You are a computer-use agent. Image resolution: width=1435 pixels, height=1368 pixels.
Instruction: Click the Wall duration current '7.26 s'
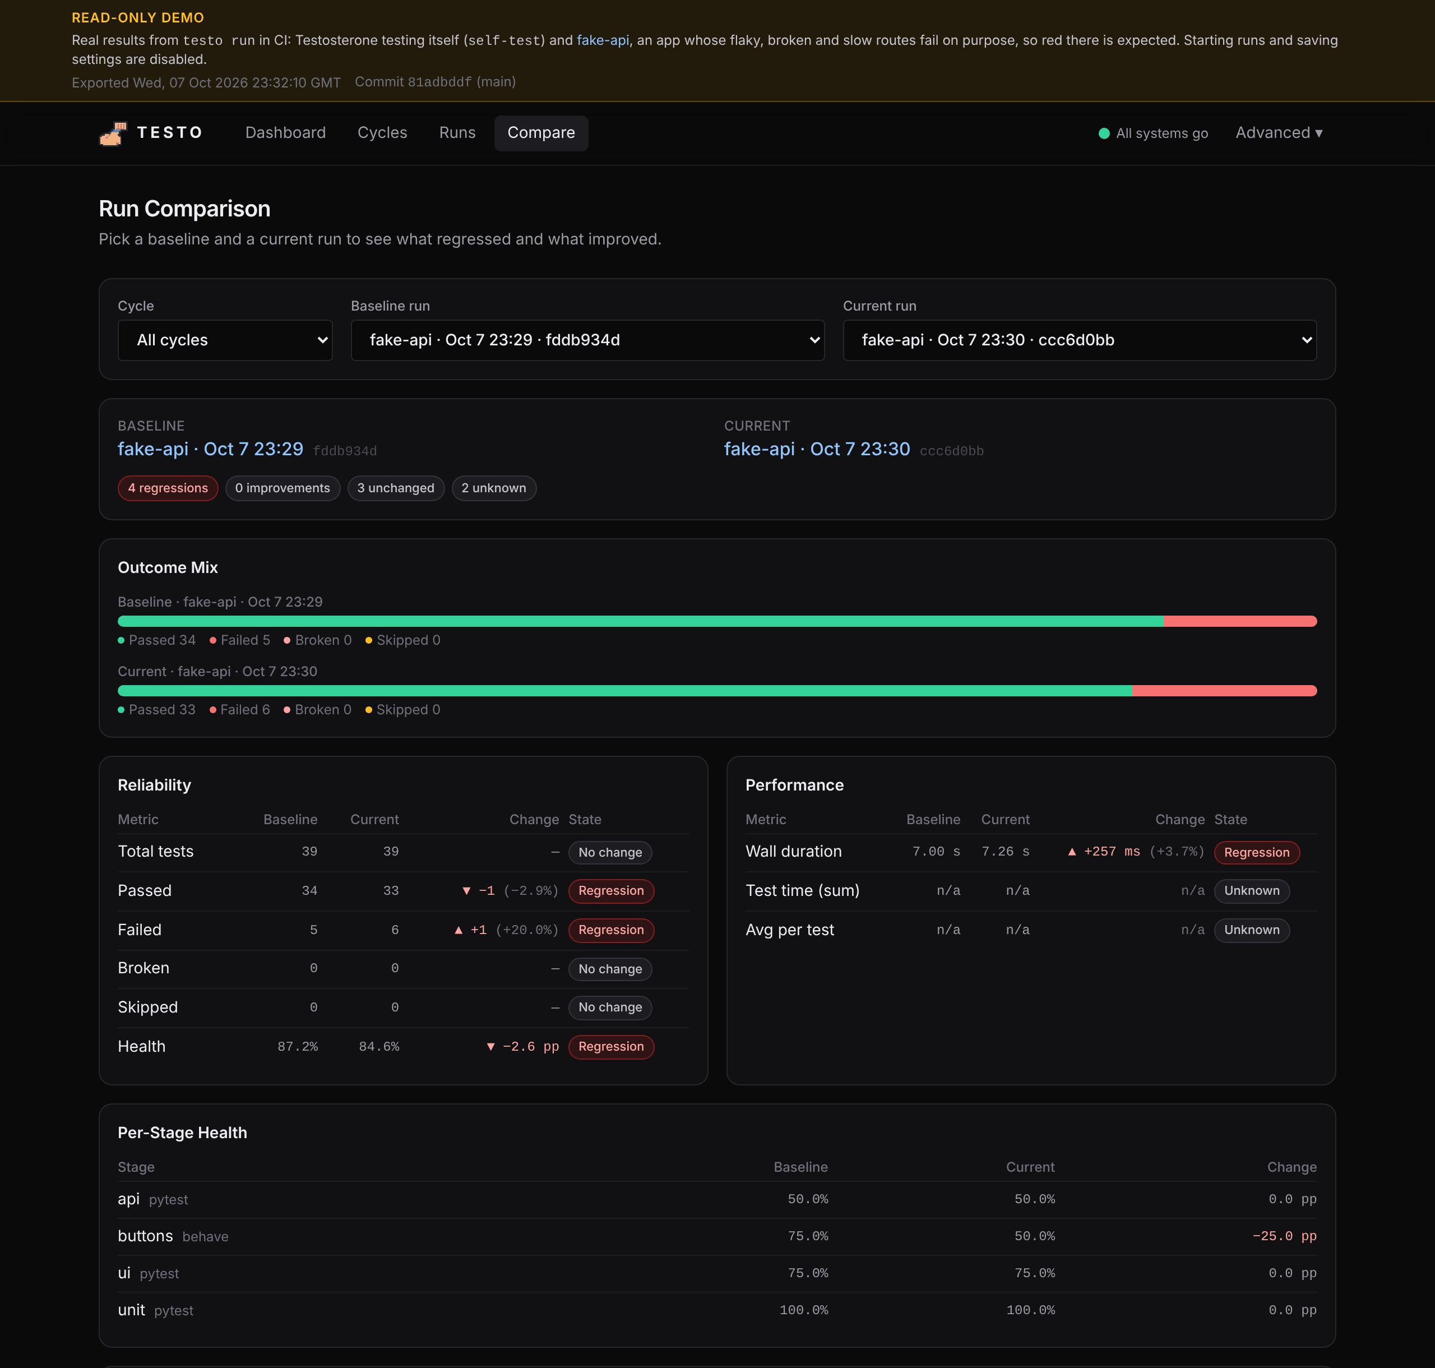pos(1006,852)
